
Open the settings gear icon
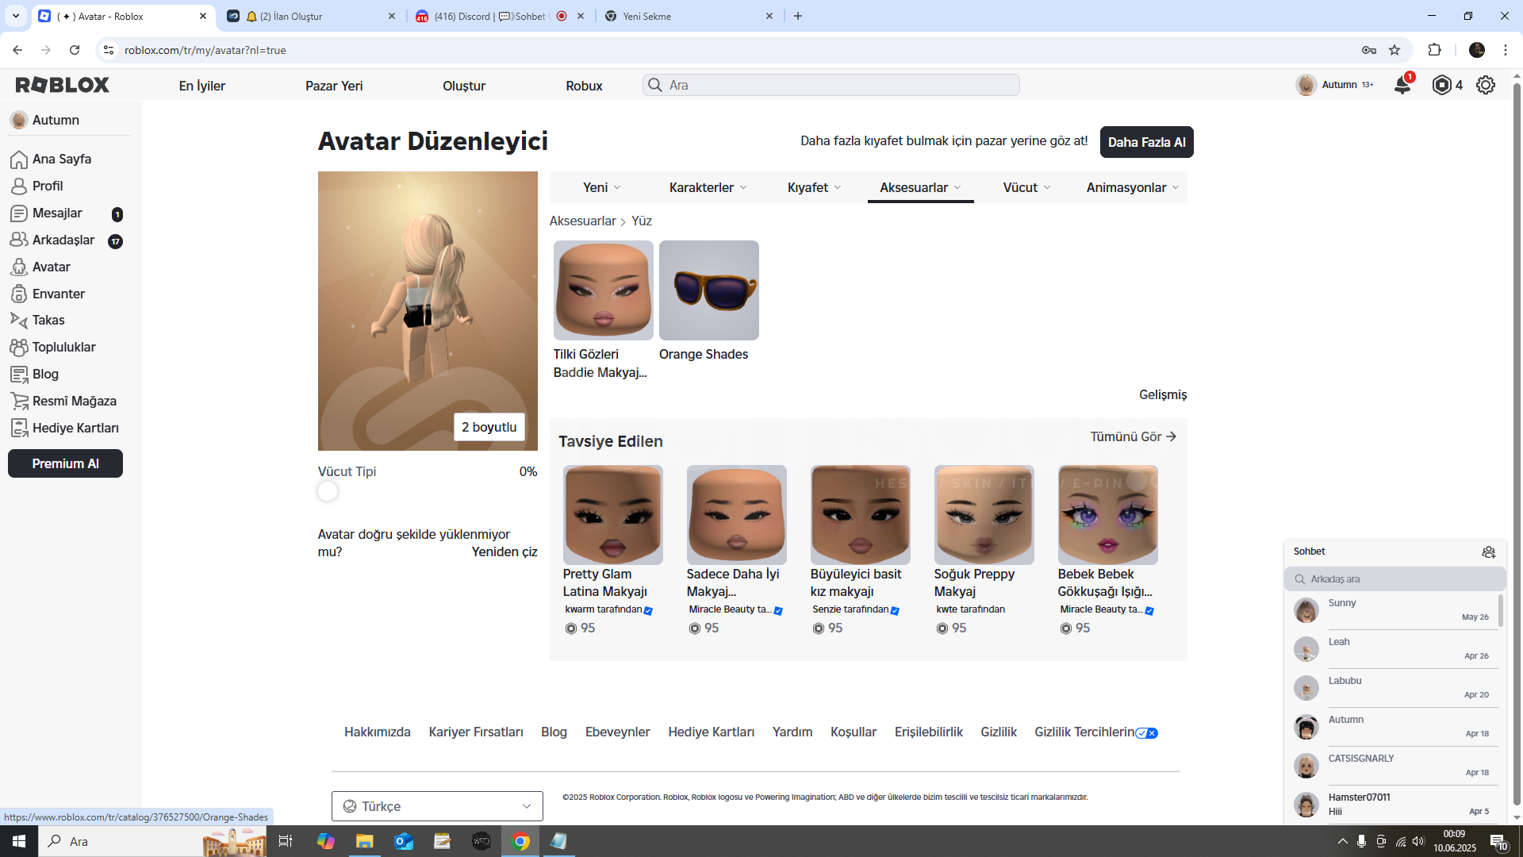(1486, 85)
